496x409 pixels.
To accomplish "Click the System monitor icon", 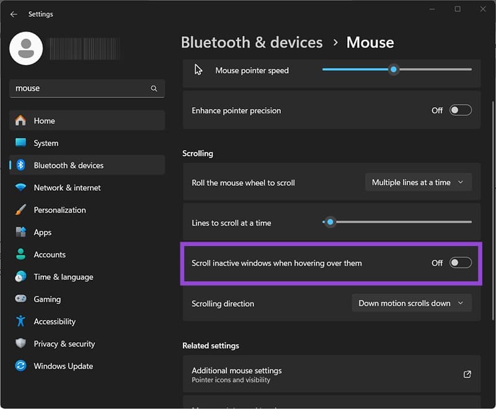I will pyautogui.click(x=20, y=143).
